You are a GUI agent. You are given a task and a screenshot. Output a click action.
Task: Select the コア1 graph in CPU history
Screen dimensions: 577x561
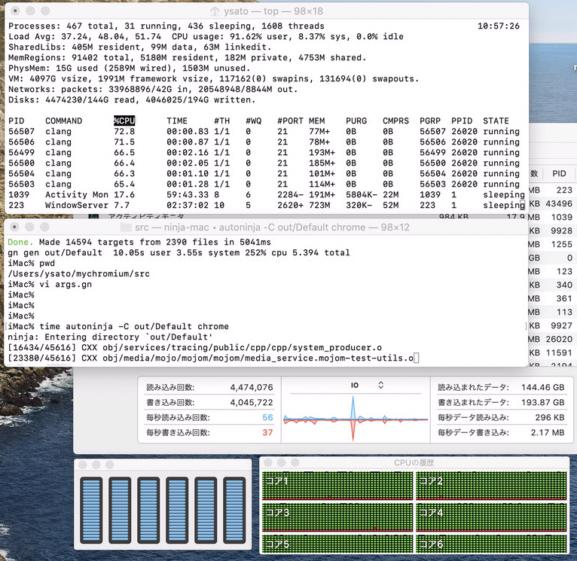tap(335, 486)
